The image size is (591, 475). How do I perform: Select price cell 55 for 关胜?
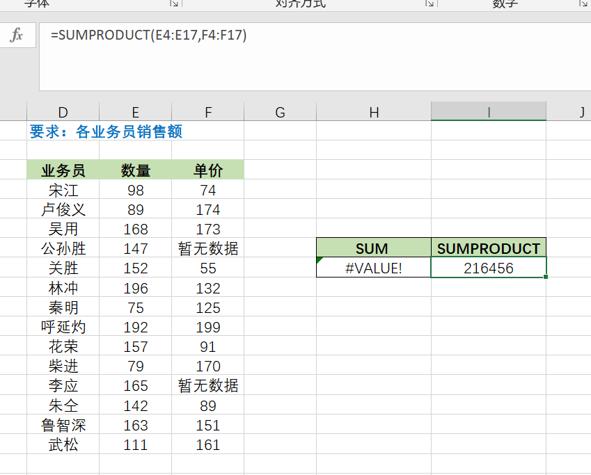point(207,268)
